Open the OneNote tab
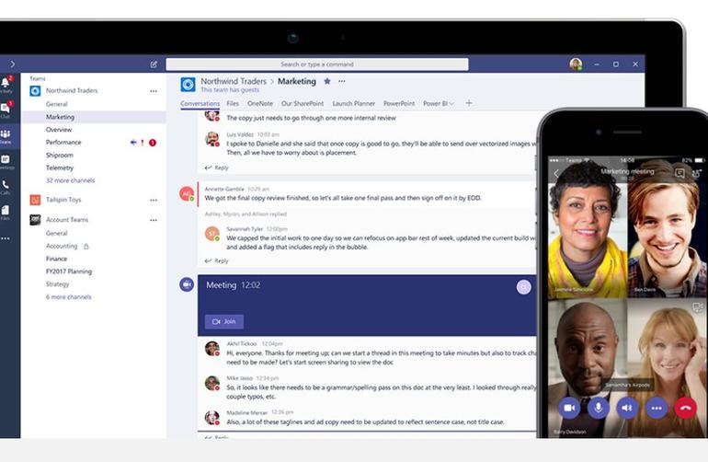Image resolution: width=708 pixels, height=462 pixels. click(260, 103)
